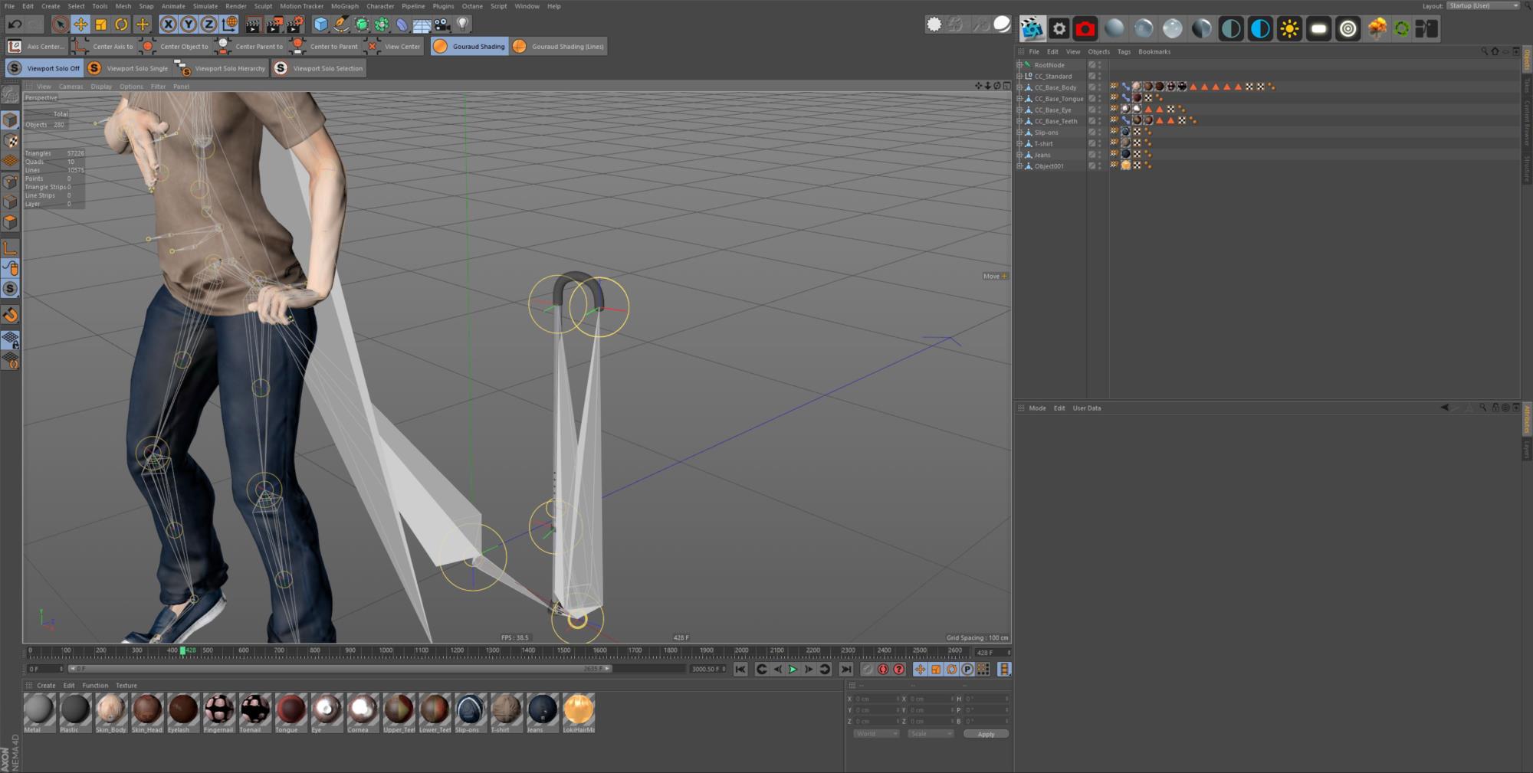Open the Octane menu
Image resolution: width=1533 pixels, height=773 pixels.
pyautogui.click(x=472, y=6)
